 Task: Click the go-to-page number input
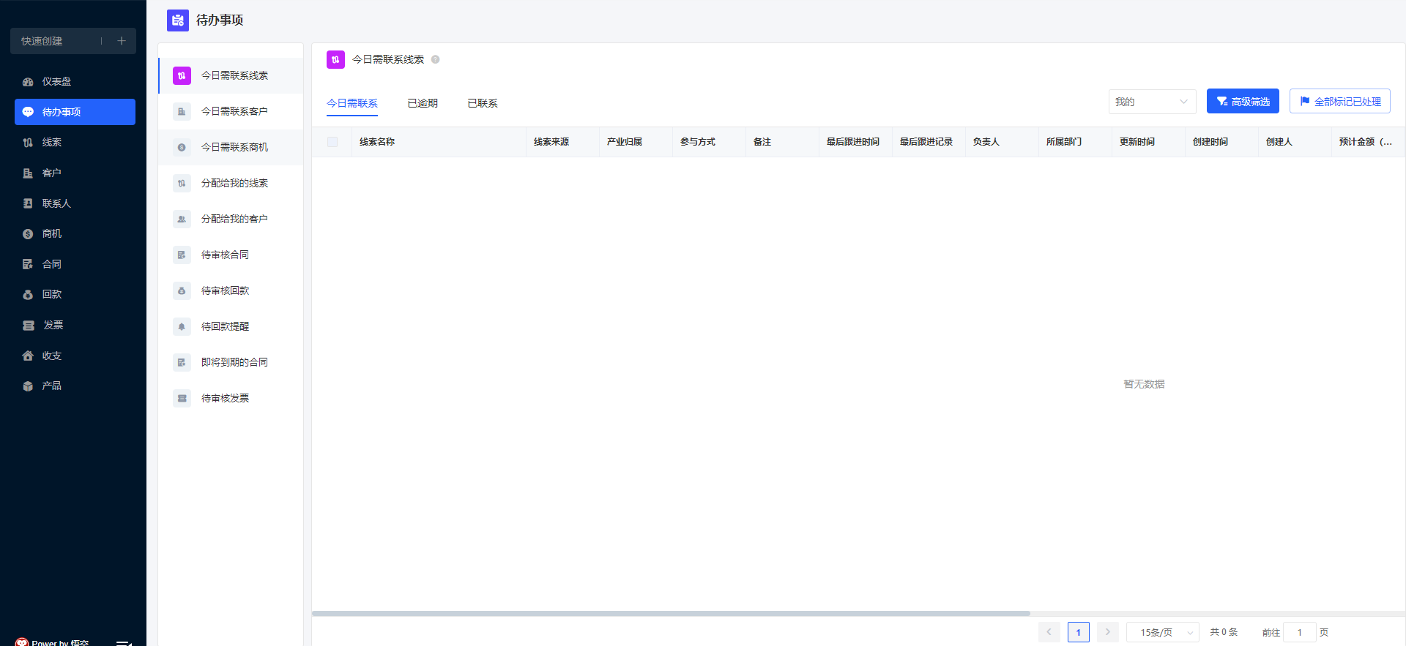pyautogui.click(x=1300, y=632)
